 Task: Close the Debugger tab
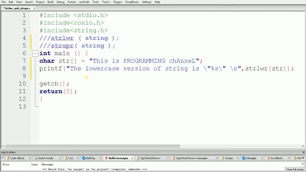[262, 158]
